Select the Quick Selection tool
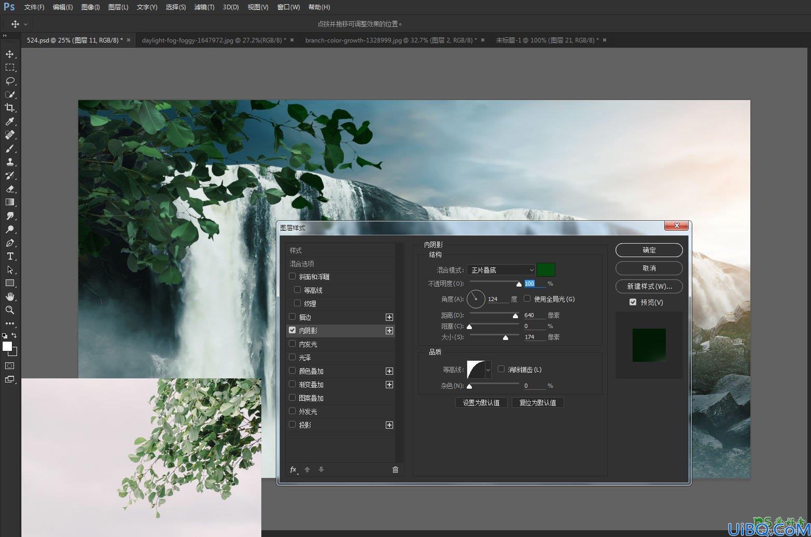The height and width of the screenshot is (537, 811). point(10,94)
